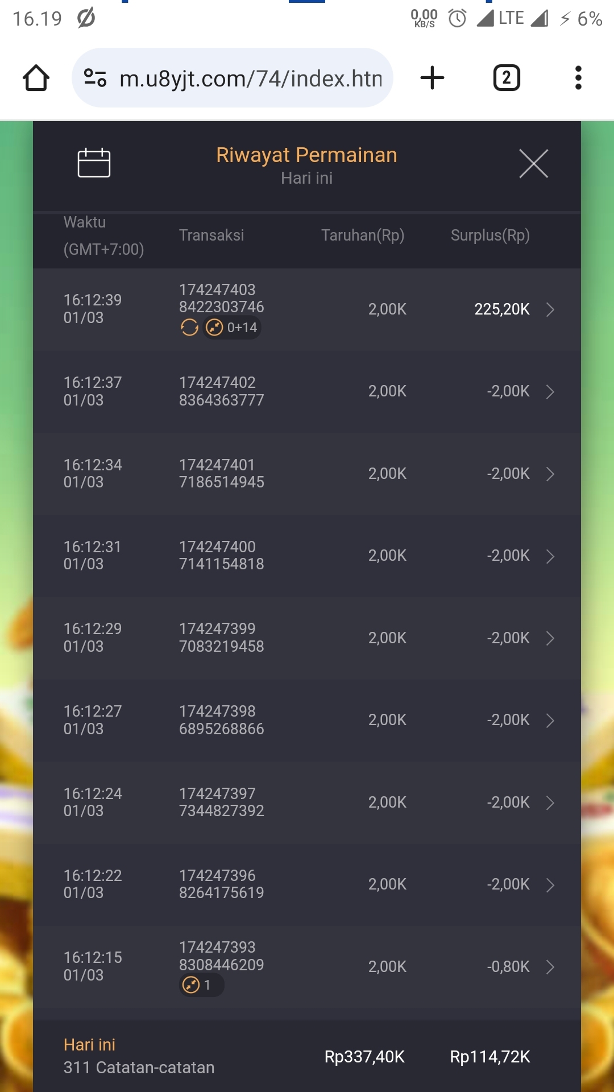Expand details of the 16:12:37 transaction
Image resolution: width=614 pixels, height=1092 pixels.
tap(550, 391)
